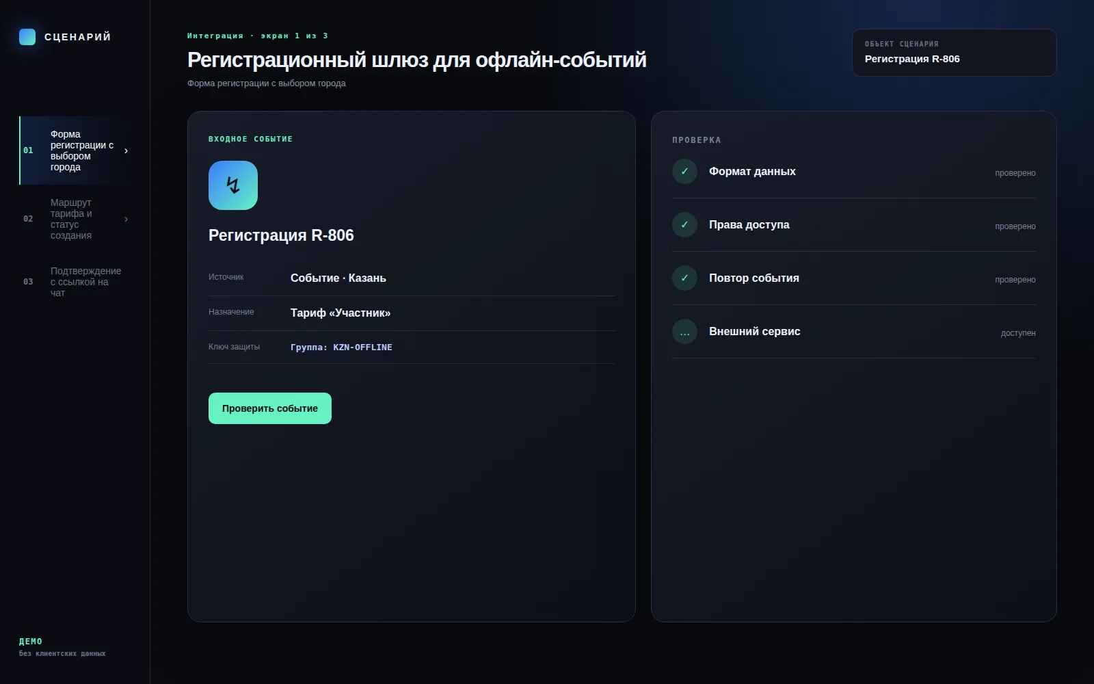The height and width of the screenshot is (684, 1094).
Task: Click the key Группа: KZN-OFFLINE
Action: point(341,347)
